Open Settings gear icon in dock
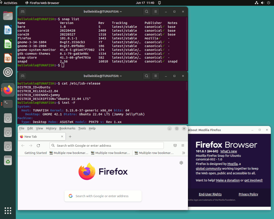Image resolution: width=274 pixels, height=219 pixels. pyautogui.click(x=8, y=72)
